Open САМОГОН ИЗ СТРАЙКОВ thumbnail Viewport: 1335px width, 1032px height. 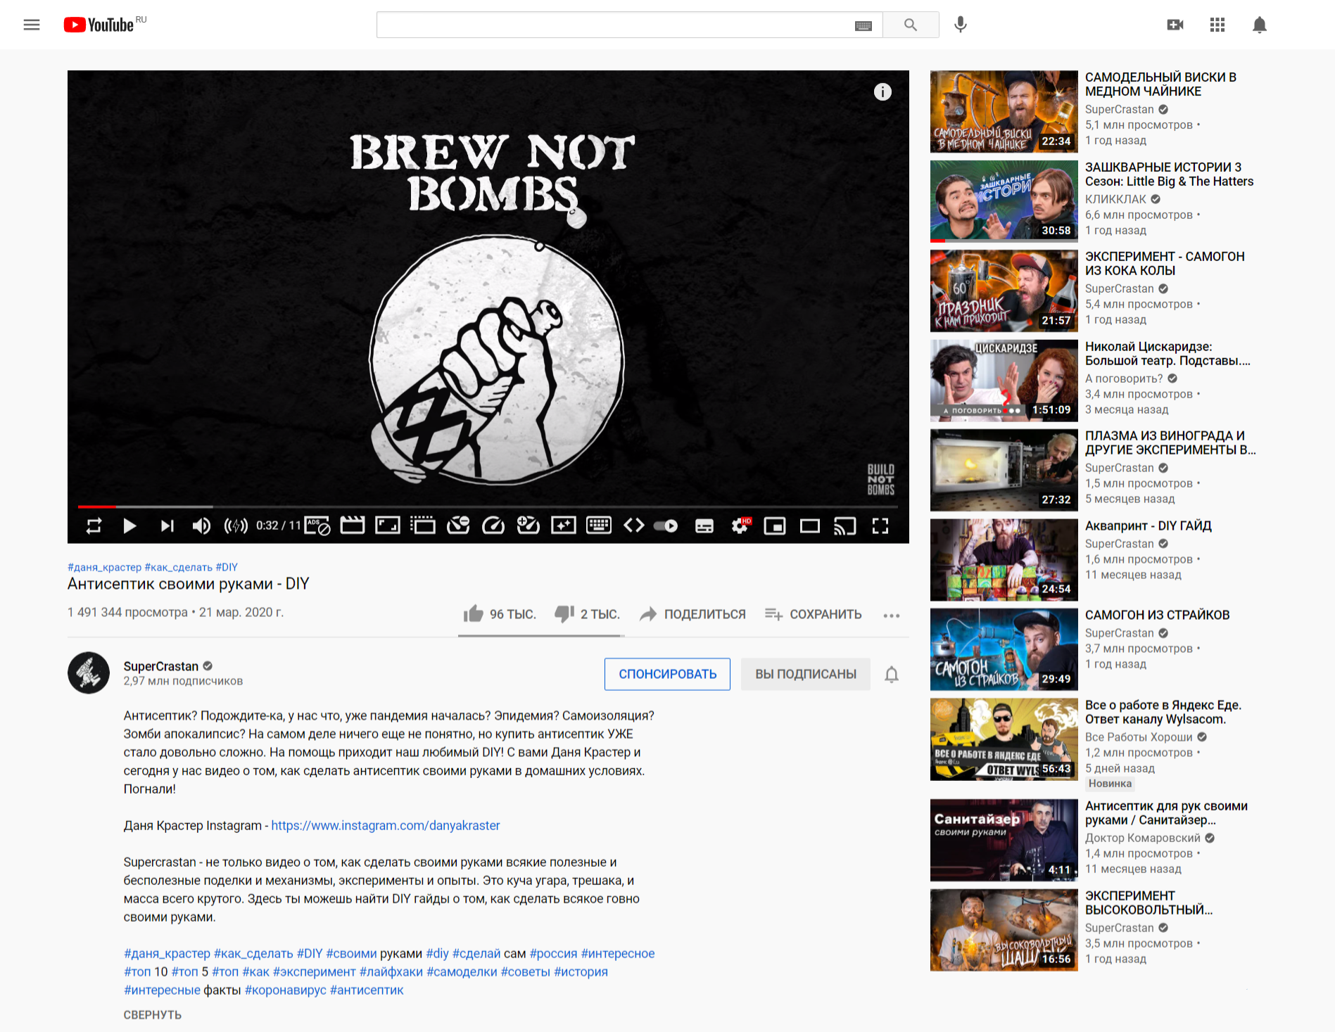point(1004,649)
